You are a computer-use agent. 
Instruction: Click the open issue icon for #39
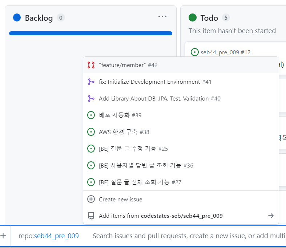click(x=91, y=115)
